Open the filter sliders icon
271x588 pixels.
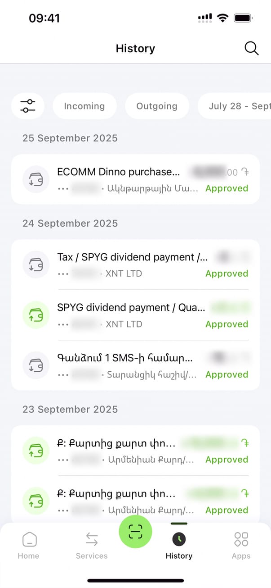click(27, 106)
